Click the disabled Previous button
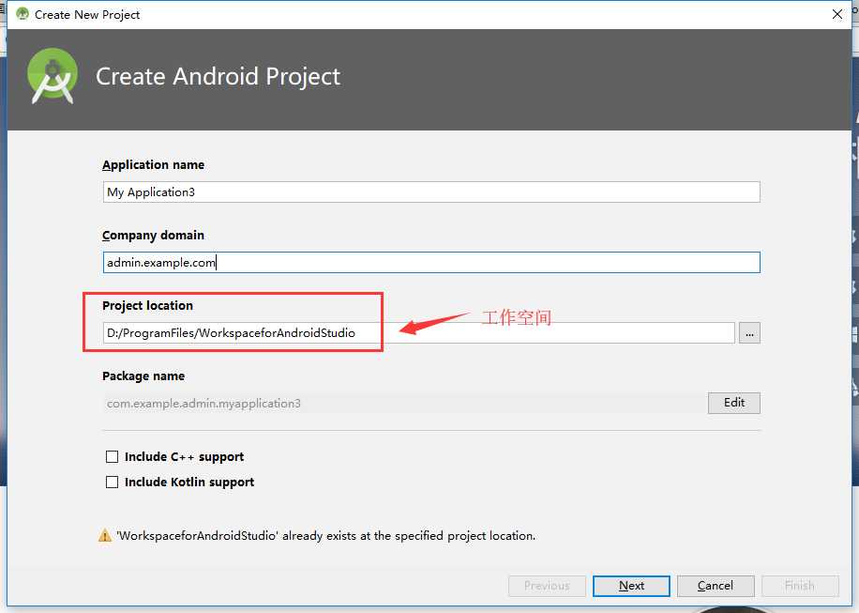The width and height of the screenshot is (859, 613). [x=547, y=586]
